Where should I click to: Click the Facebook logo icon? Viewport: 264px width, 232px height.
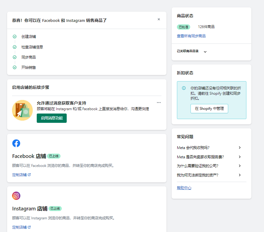(x=16, y=143)
